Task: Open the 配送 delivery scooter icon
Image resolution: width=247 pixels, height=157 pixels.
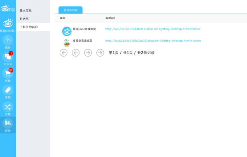Action: [8, 123]
